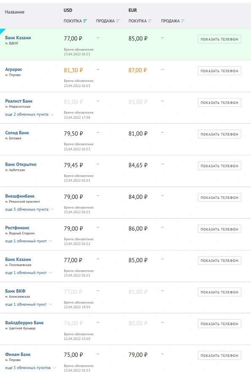This screenshot has width=251, height=372.
Task: Show phone for Банк Казани at ВДНХ
Action: pos(219,39)
